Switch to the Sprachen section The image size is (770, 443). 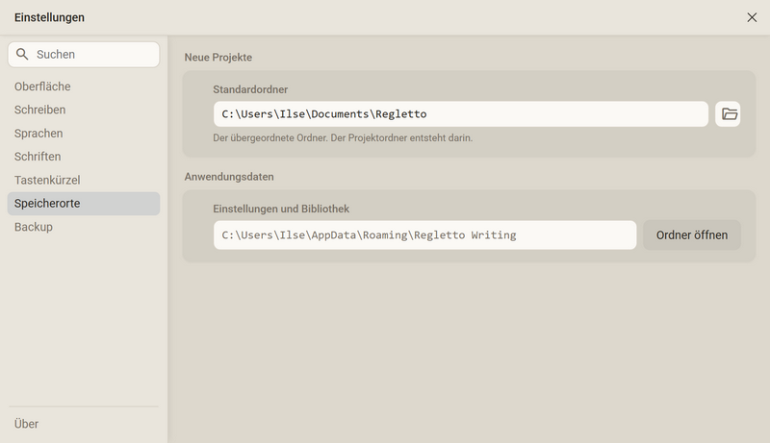click(84, 134)
